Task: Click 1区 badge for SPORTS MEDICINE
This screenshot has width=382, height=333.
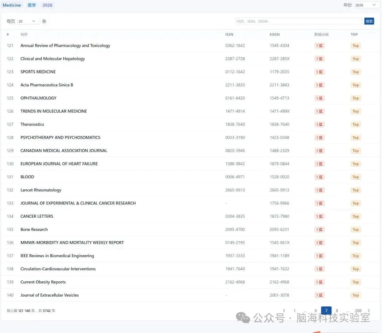Action: (319, 72)
